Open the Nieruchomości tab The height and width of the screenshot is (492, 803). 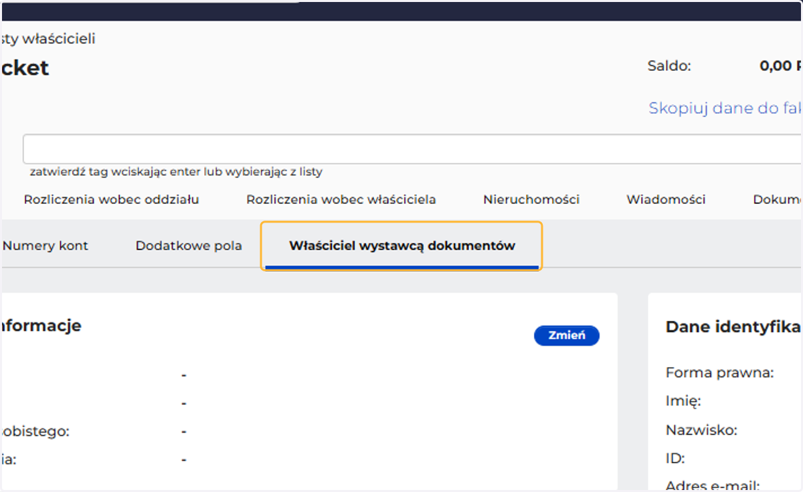(x=531, y=199)
